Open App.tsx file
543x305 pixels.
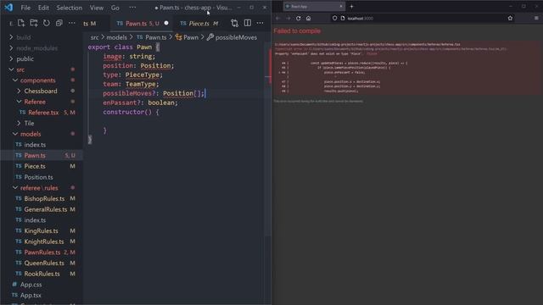(31, 296)
